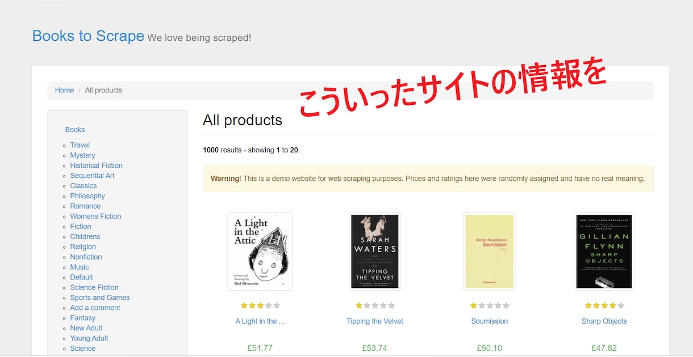
Task: Select the Romance category
Action: (86, 206)
